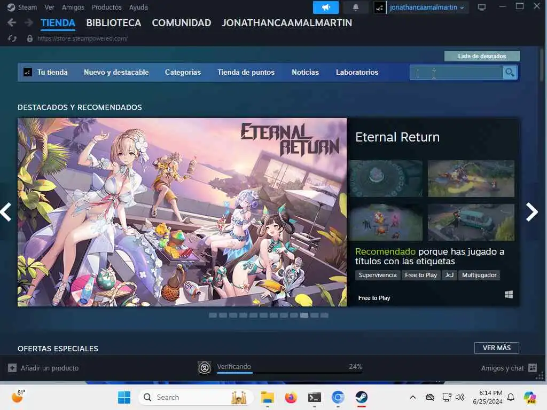Open Amigos y chat
Image resolution: width=547 pixels, height=410 pixels.
502,368
